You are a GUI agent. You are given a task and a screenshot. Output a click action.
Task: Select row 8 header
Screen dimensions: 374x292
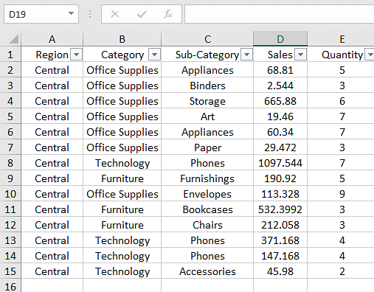tap(10, 163)
